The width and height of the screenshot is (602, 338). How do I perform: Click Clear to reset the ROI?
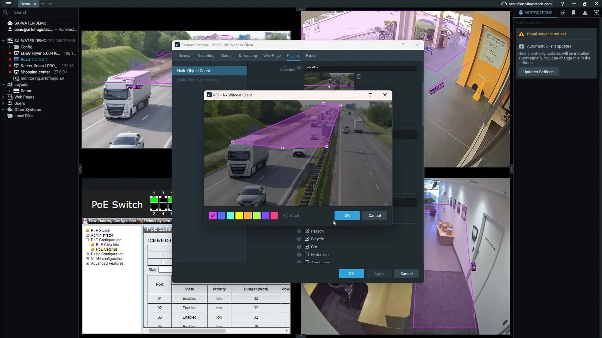click(292, 216)
